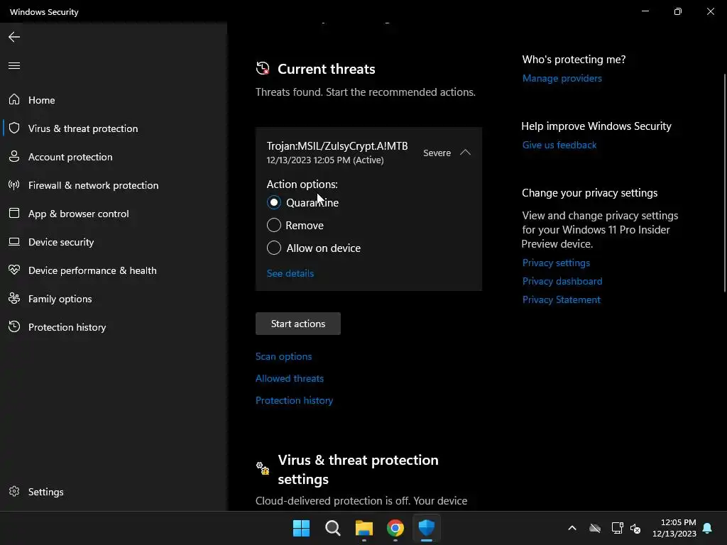Viewport: 727px width, 545px height.
Task: Open Home in the sidebar
Action: click(x=114, y=99)
